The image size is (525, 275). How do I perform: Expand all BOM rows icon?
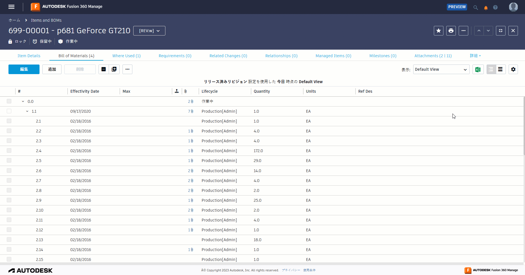click(114, 69)
